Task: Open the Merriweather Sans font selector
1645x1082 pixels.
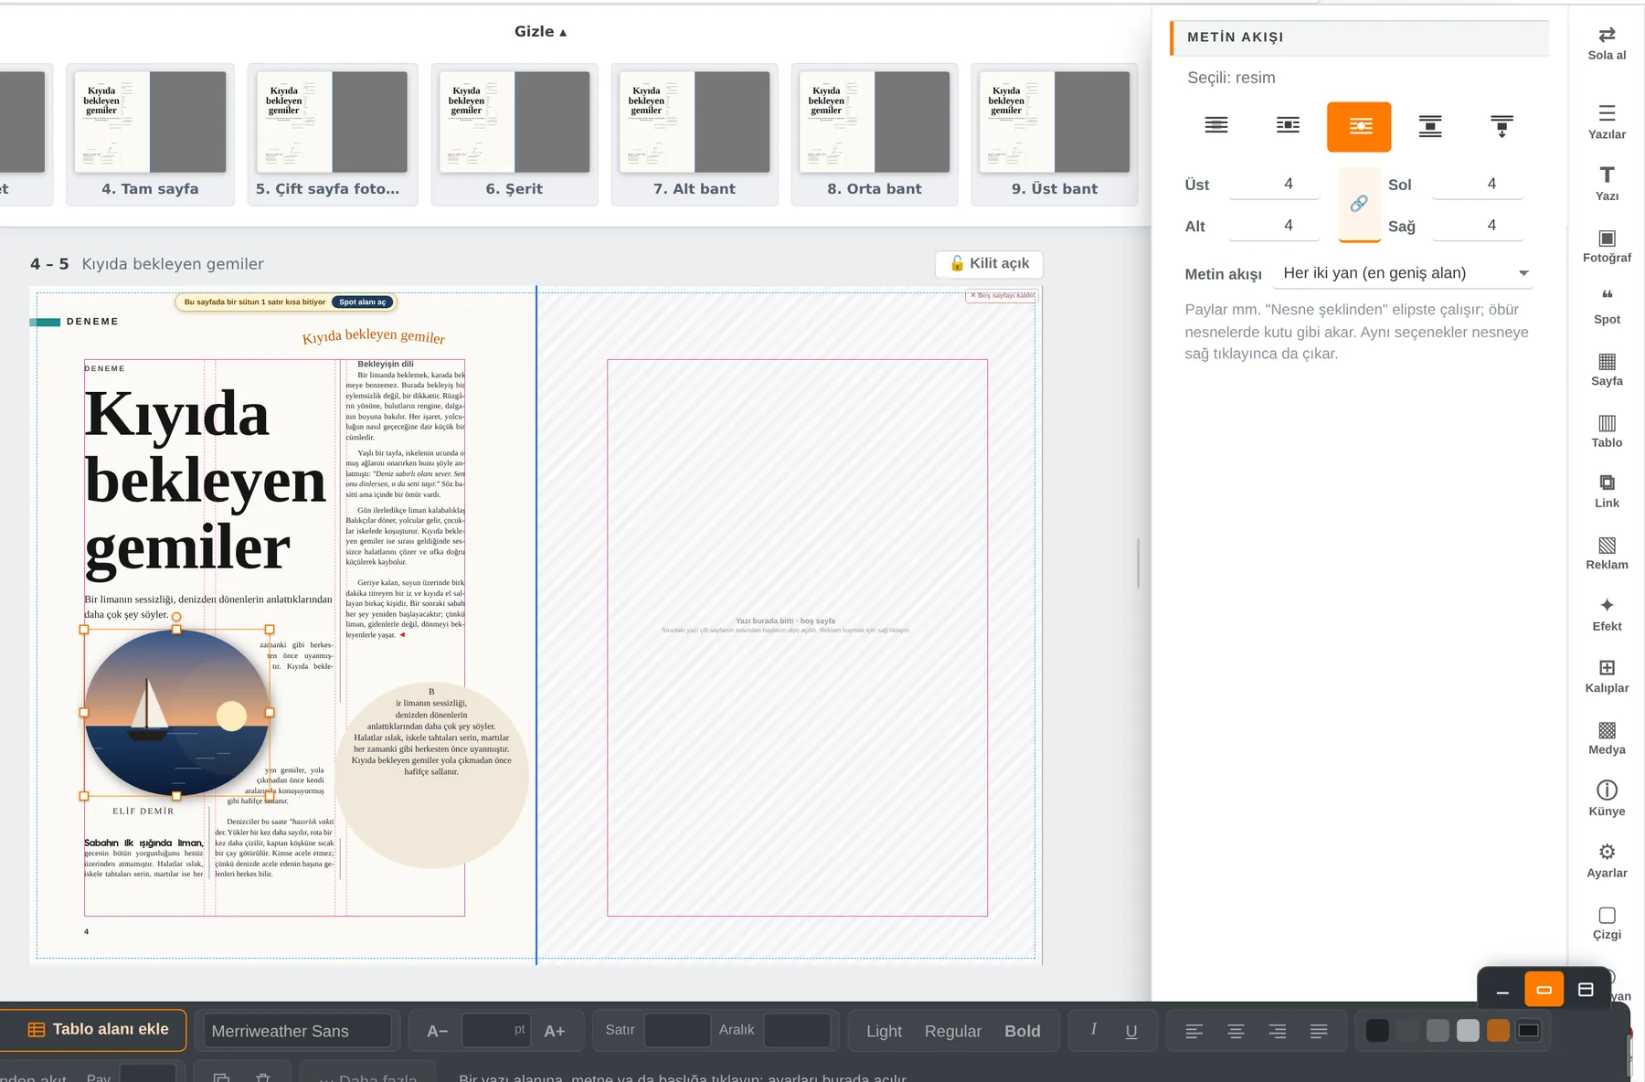Action: tap(297, 1031)
